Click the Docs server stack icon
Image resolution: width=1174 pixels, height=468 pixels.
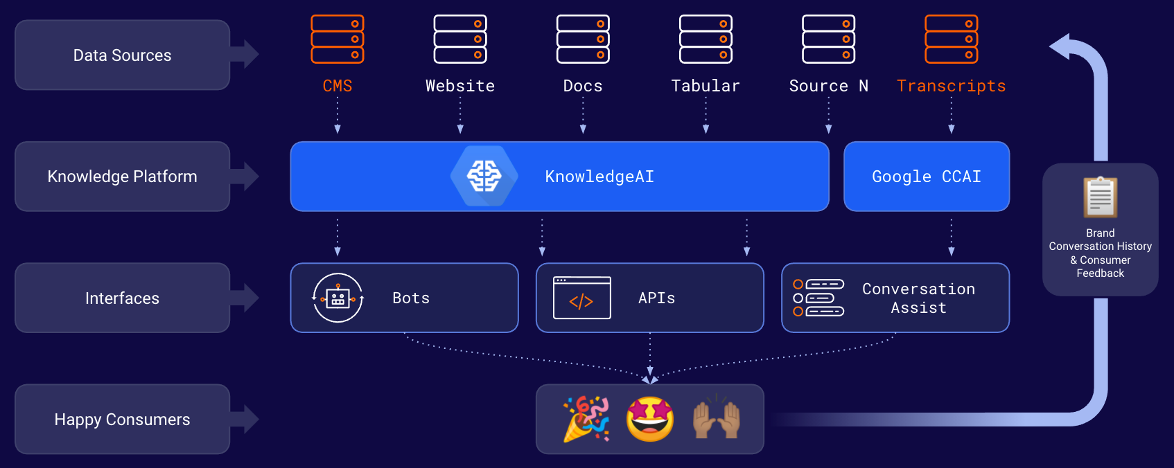[583, 39]
